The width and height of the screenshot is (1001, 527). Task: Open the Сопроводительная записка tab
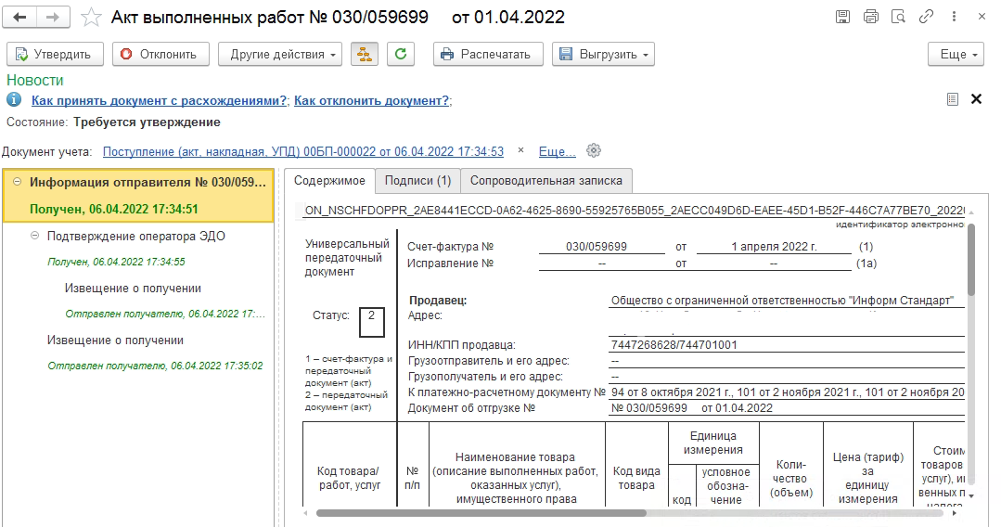[546, 180]
